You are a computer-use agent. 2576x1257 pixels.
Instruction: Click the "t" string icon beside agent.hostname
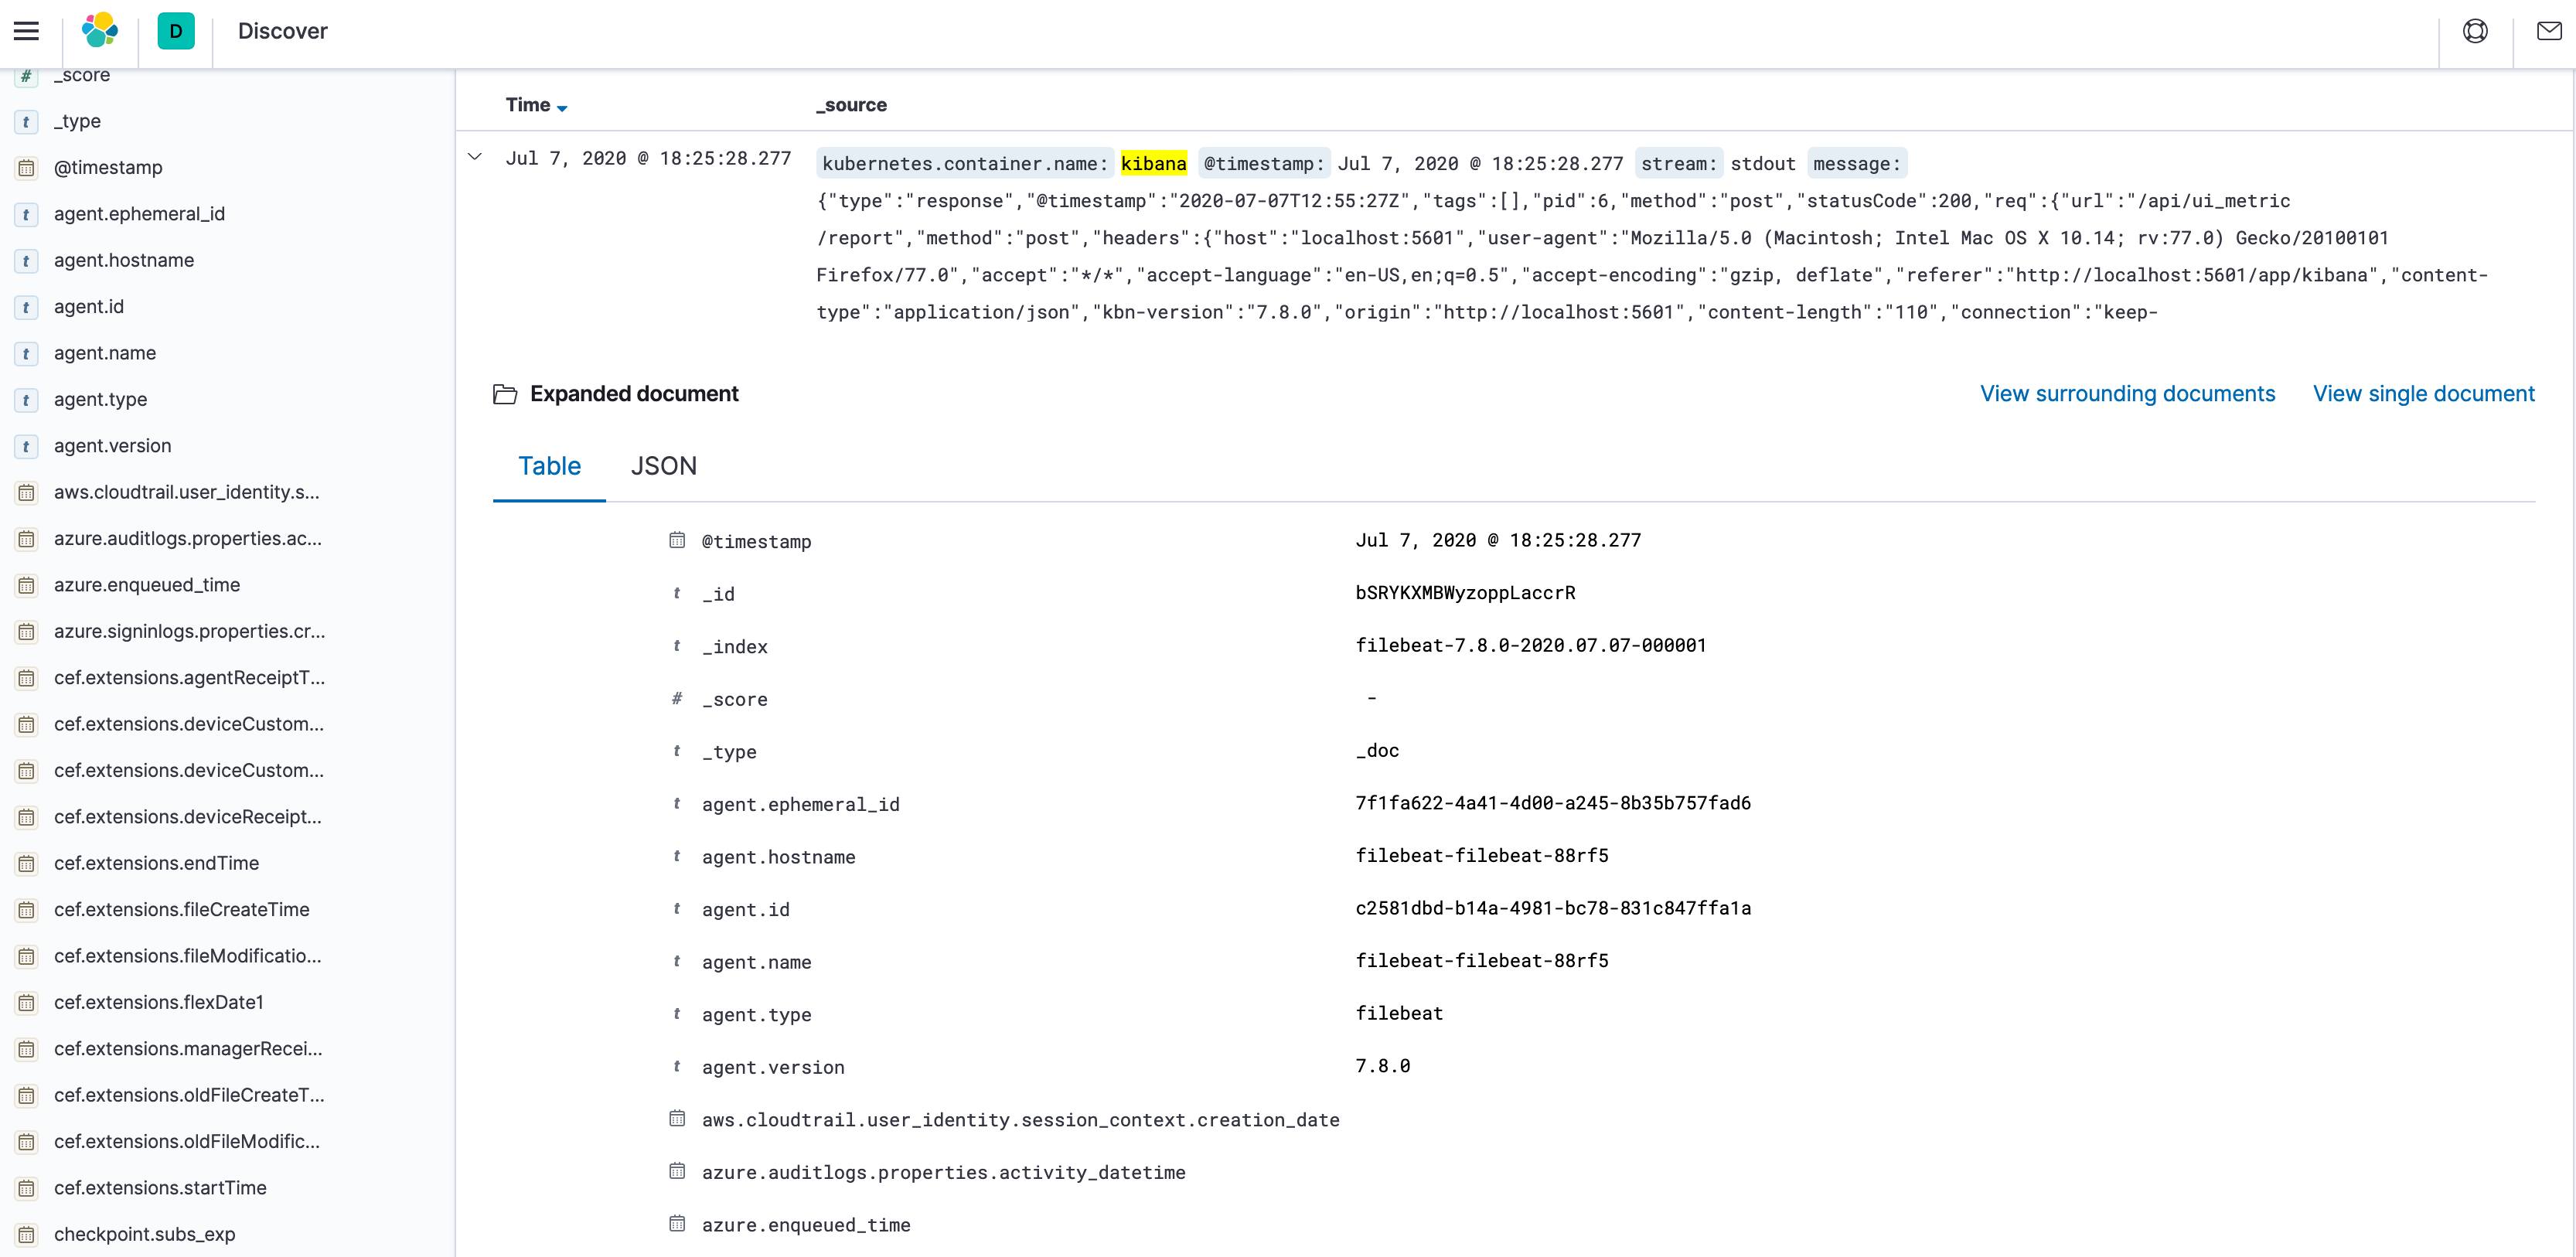pos(25,260)
